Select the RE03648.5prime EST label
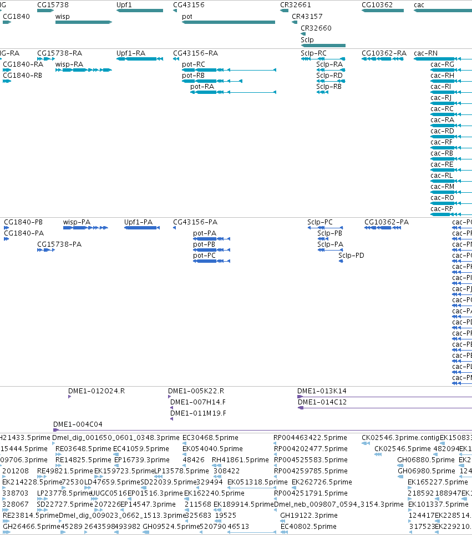This screenshot has height=535, width=472. point(83,449)
